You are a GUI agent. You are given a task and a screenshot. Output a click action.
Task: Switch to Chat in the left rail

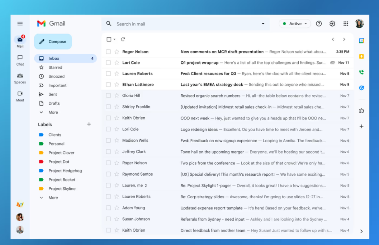coord(20,60)
